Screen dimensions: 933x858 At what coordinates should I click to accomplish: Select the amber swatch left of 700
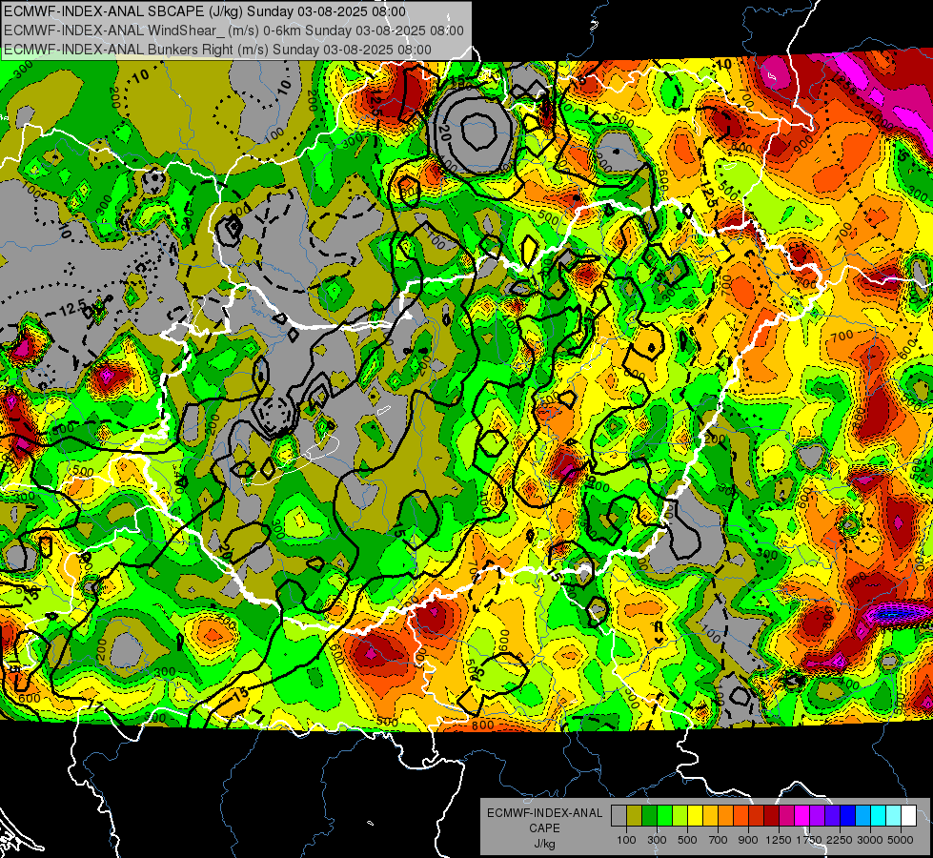(710, 816)
